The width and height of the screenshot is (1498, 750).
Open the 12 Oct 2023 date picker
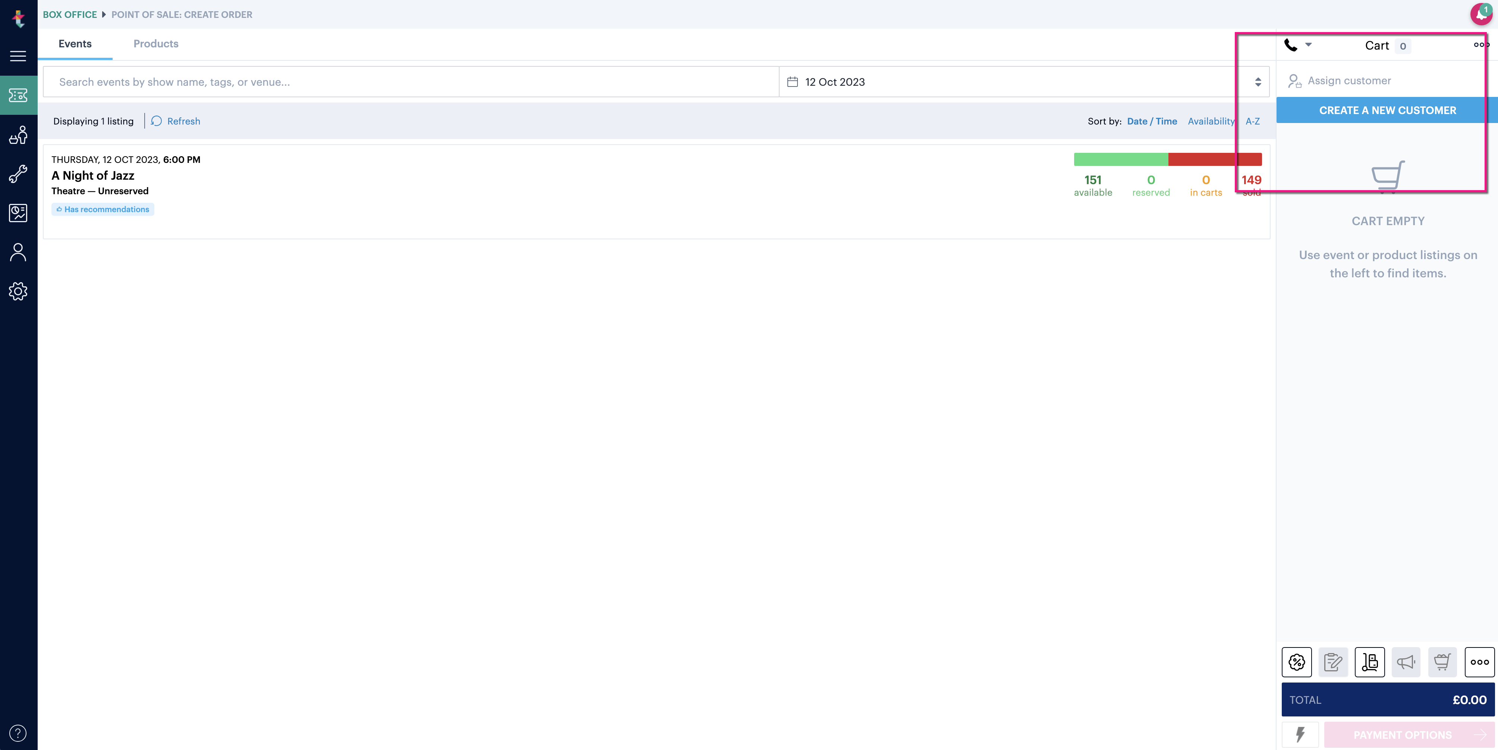pyautogui.click(x=1023, y=82)
